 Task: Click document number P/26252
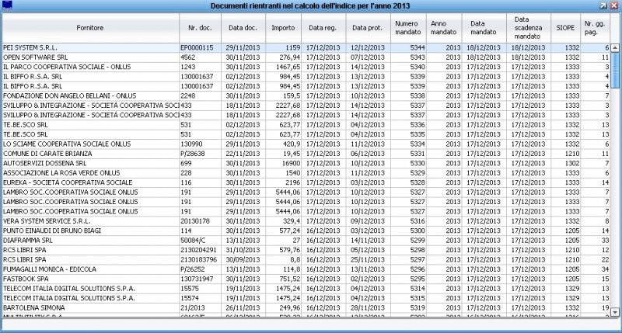coord(193,269)
